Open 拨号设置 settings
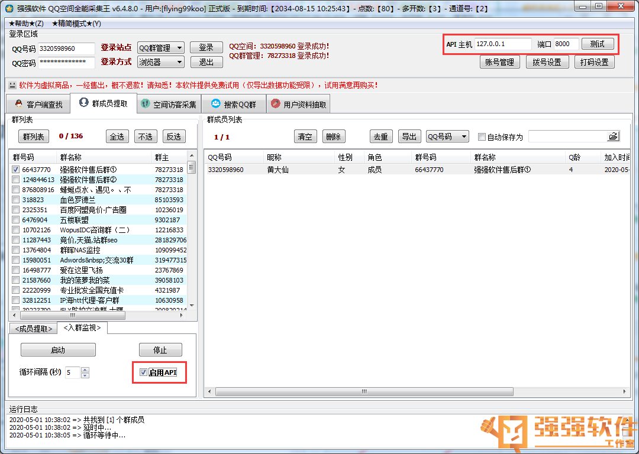The height and width of the screenshot is (454, 639). (x=547, y=62)
